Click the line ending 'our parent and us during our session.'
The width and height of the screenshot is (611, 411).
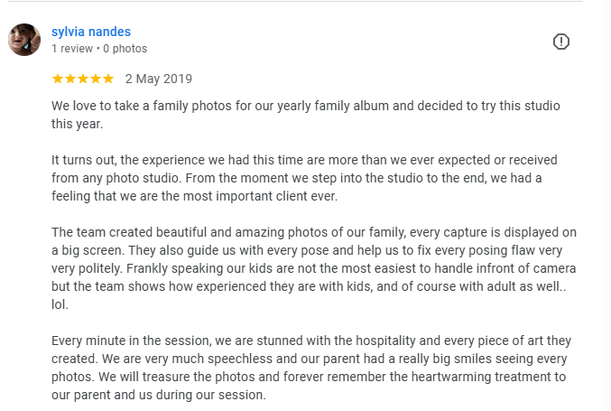click(158, 395)
